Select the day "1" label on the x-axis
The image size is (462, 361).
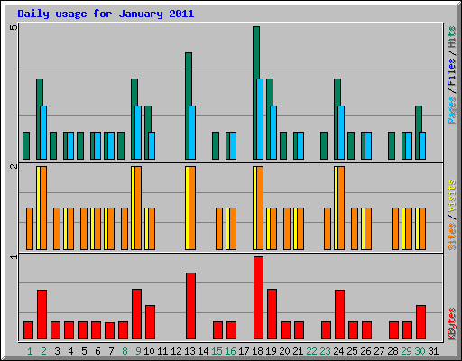click(30, 351)
